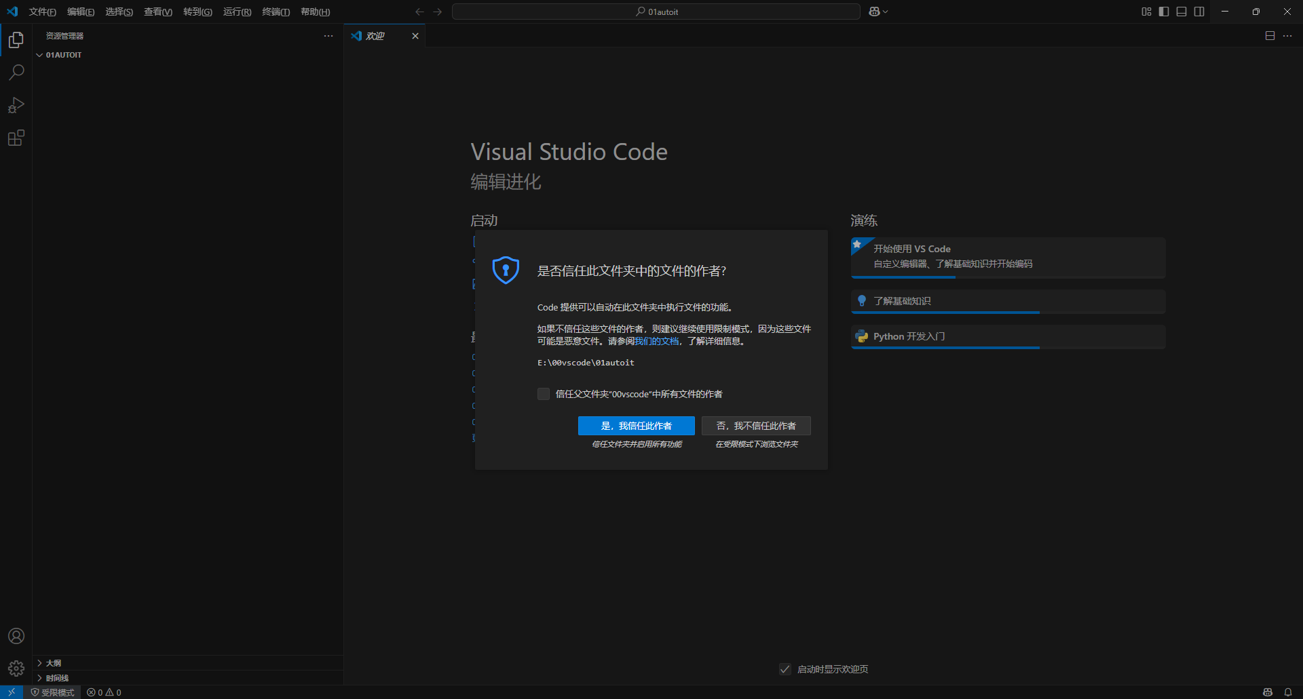Screen dimensions: 1303x699
Task: Split the editor to the right
Action: point(1270,36)
